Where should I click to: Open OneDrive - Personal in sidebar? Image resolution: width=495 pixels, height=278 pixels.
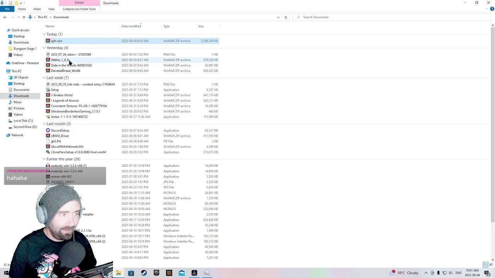22,63
